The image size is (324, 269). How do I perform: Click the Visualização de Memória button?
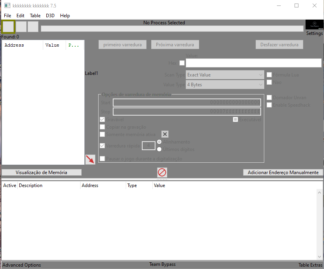tap(41, 173)
